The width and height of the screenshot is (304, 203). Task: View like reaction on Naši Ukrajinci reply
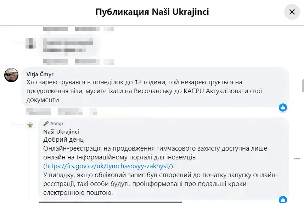283,199
